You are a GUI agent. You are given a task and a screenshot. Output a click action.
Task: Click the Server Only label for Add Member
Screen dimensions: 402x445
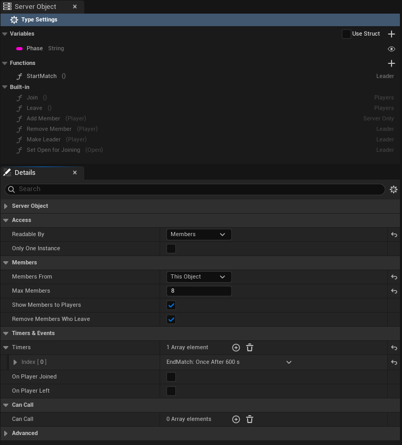(378, 118)
